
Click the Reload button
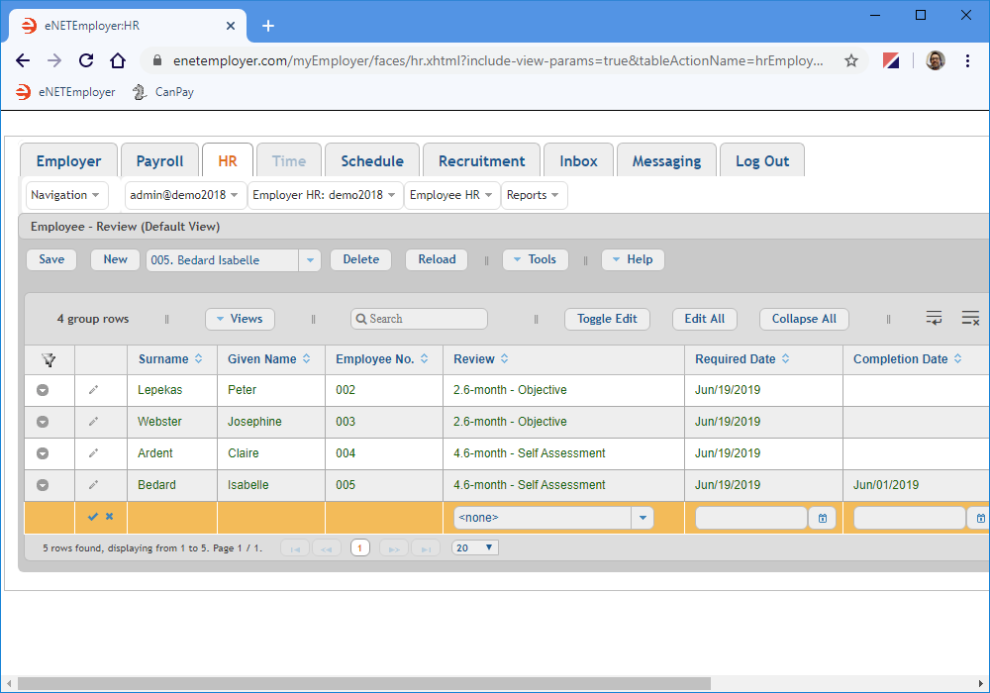pyautogui.click(x=437, y=259)
